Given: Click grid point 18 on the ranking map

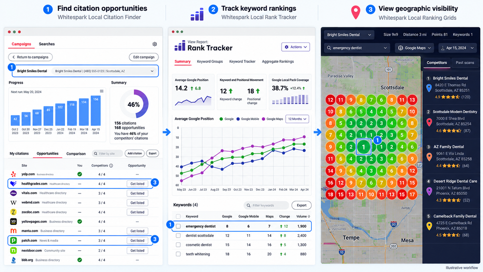Looking at the screenshot, I should [x=330, y=194].
